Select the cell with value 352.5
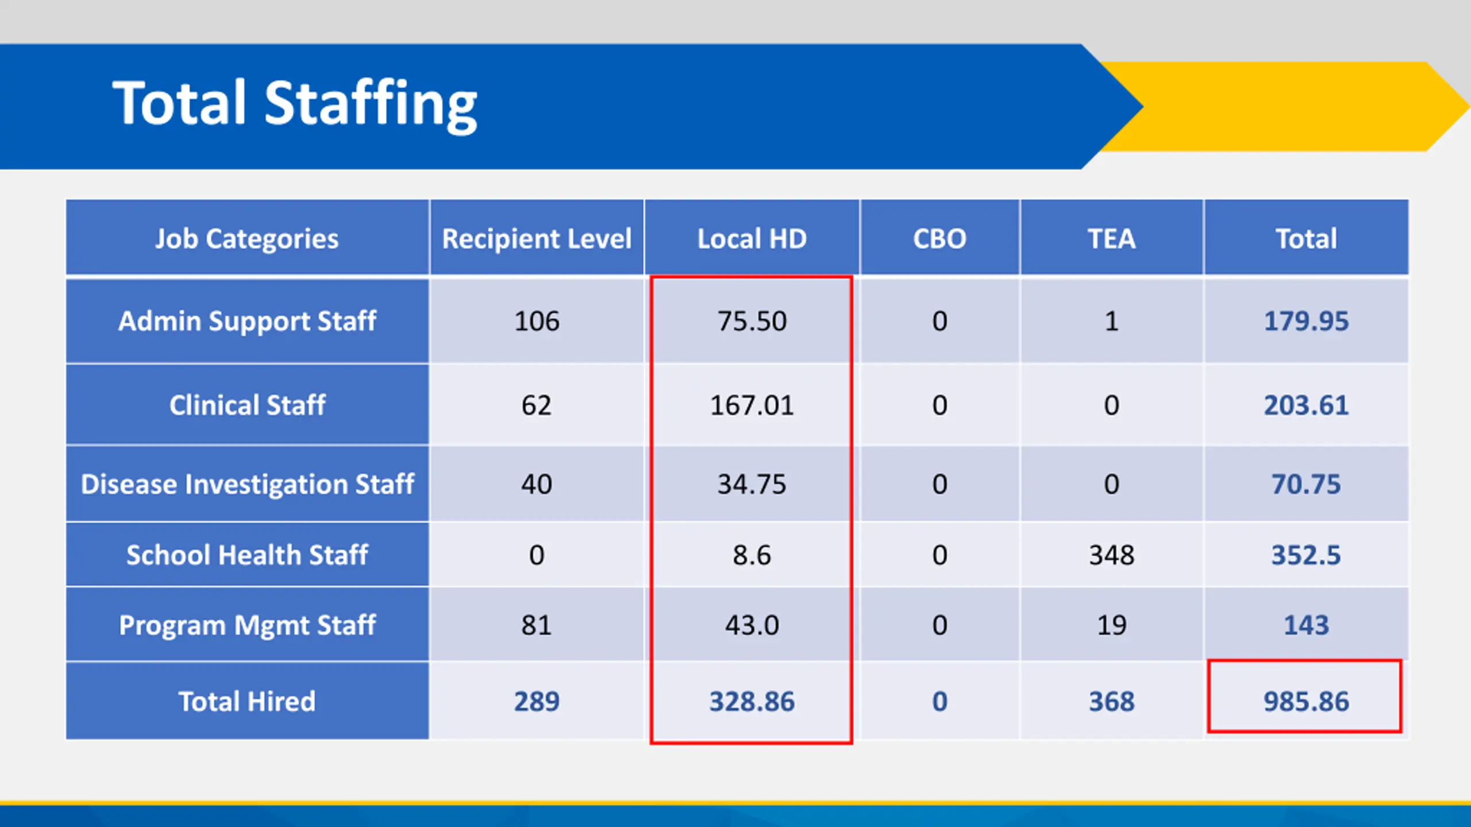This screenshot has height=827, width=1471. 1306,555
